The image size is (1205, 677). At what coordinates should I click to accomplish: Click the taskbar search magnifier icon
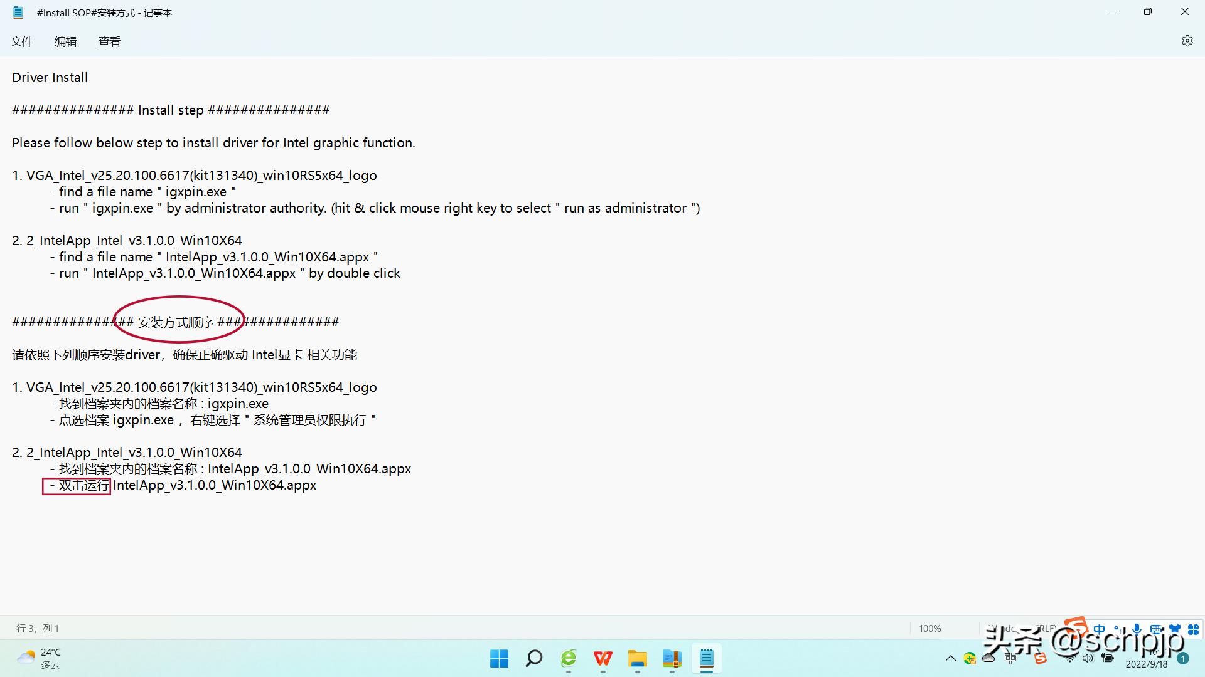pos(534,658)
